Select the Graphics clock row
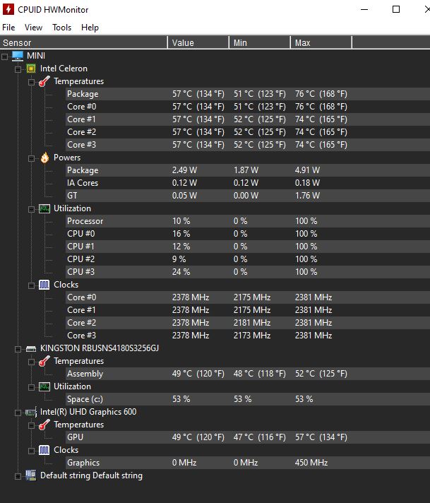Screen dimensions: 430x503 pyautogui.click(x=248, y=463)
